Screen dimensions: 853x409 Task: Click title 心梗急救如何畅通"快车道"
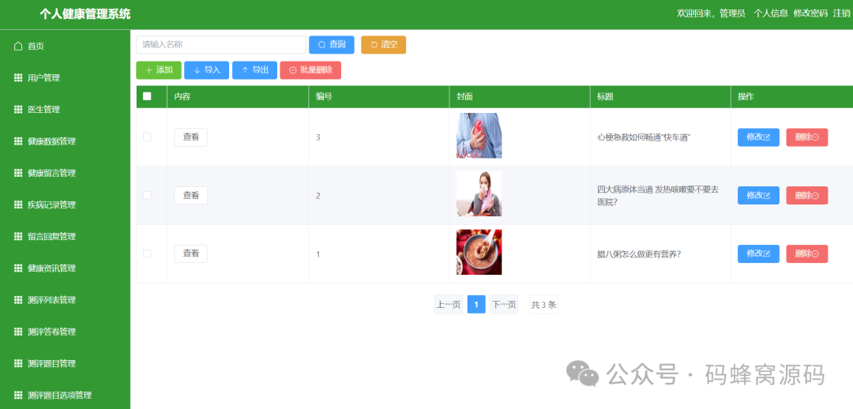tap(644, 137)
